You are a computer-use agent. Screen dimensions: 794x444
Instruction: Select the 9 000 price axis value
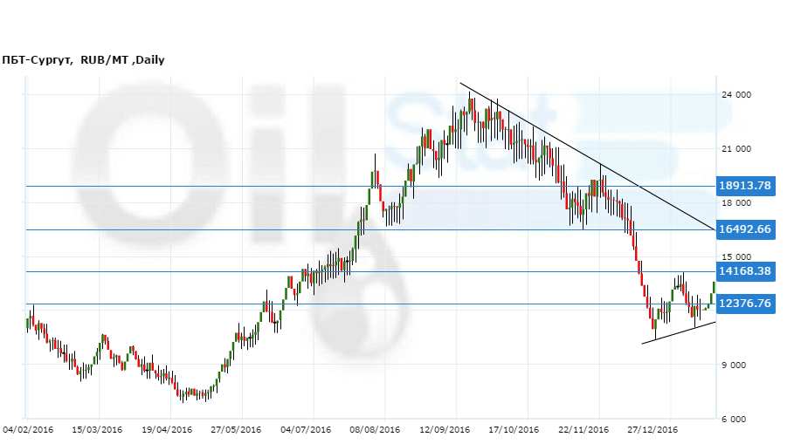coord(738,365)
